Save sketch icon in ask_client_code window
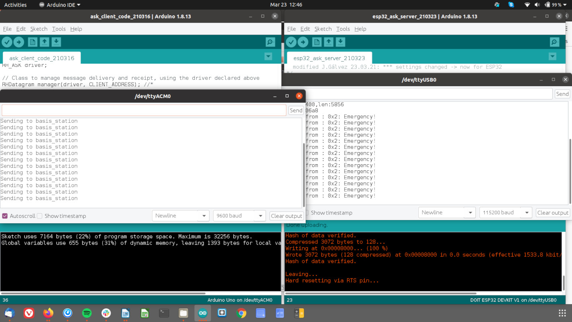 56,42
